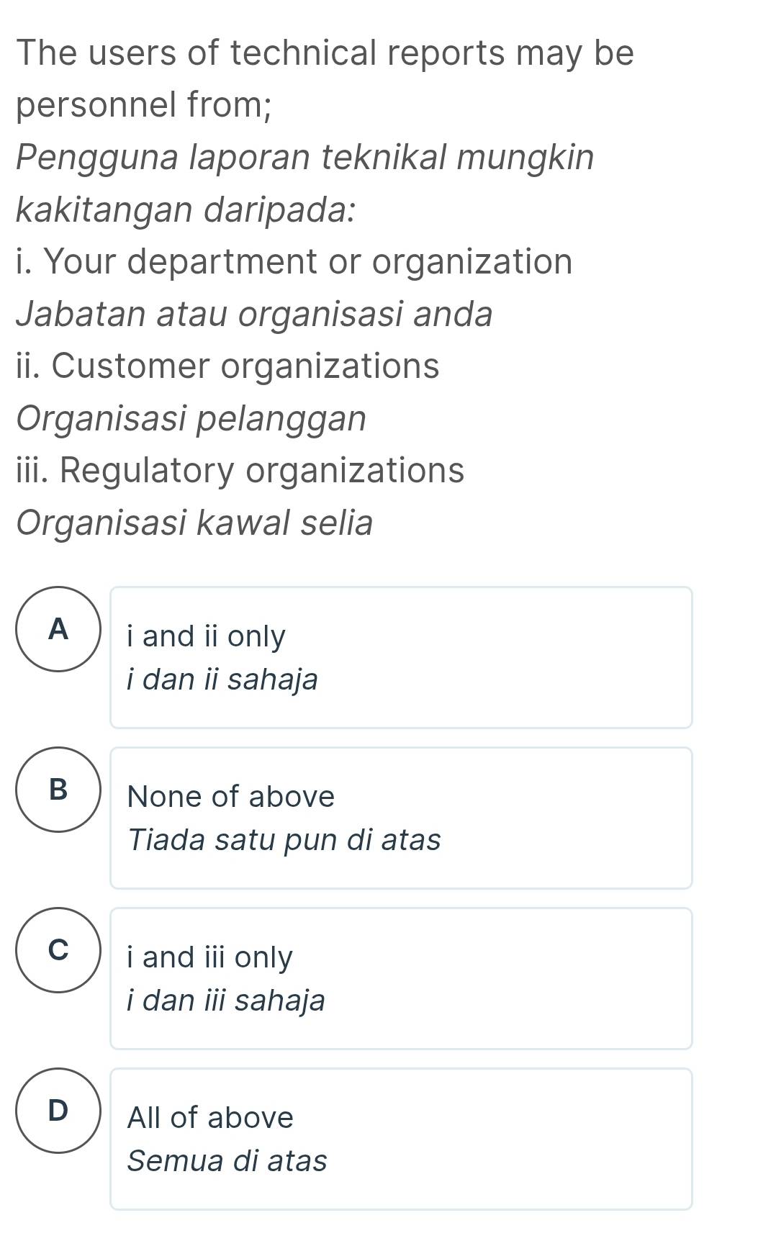
Task: Click the 'i and iii only' answer card
Action: tap(401, 978)
